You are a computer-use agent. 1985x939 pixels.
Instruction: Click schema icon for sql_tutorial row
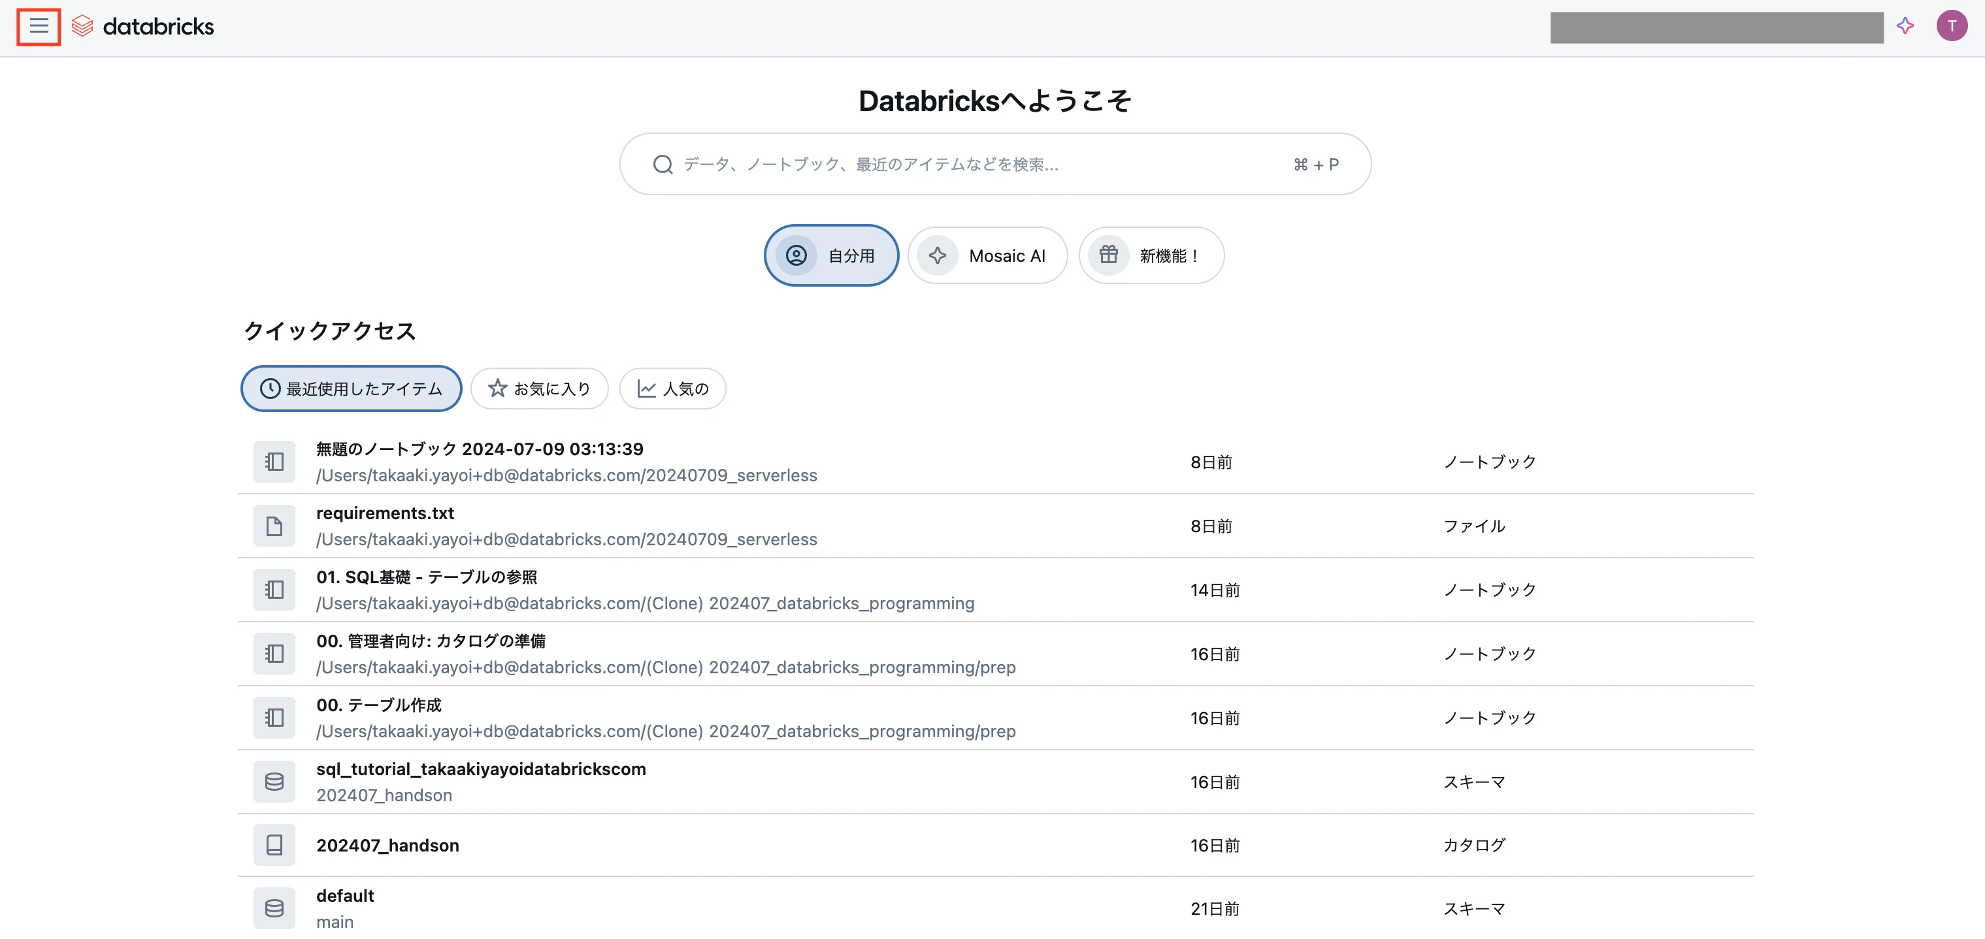coord(274,781)
